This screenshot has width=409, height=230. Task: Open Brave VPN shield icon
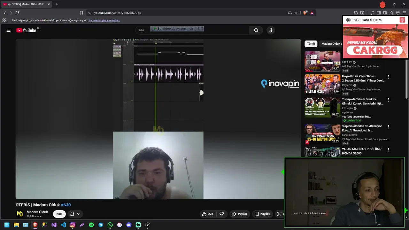(x=398, y=13)
